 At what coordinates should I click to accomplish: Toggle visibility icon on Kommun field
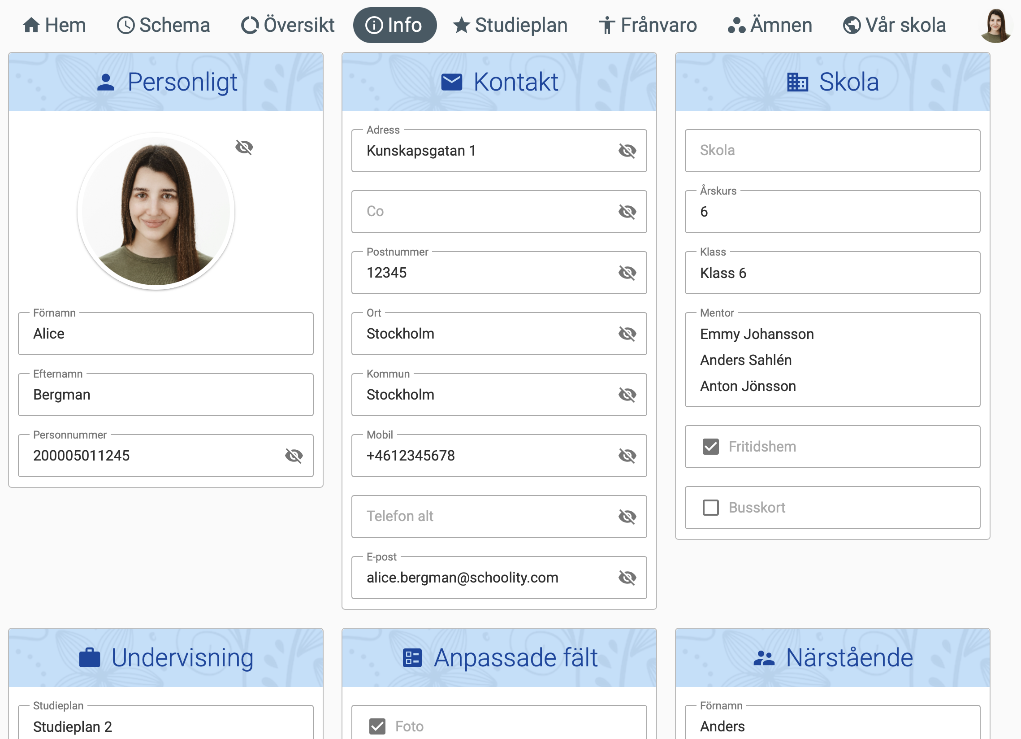pyautogui.click(x=627, y=395)
